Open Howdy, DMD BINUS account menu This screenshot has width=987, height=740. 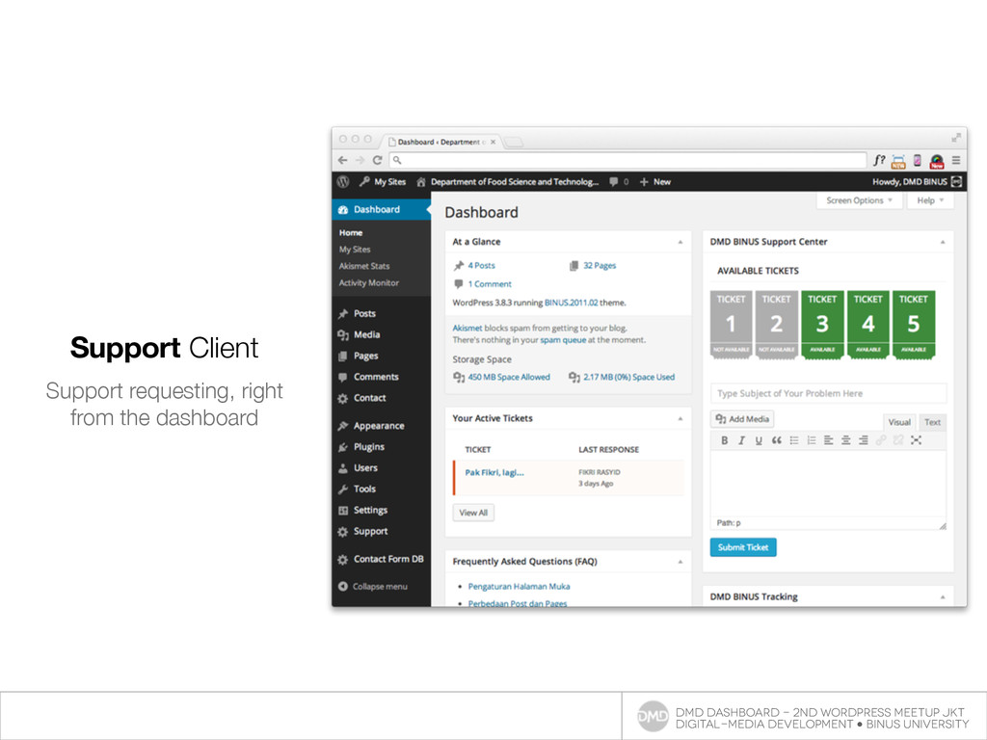[917, 182]
